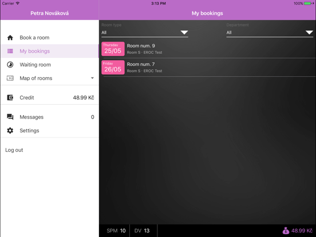Click the Carrier label in status bar
Screen dimensions: 316x237
point(8,3)
